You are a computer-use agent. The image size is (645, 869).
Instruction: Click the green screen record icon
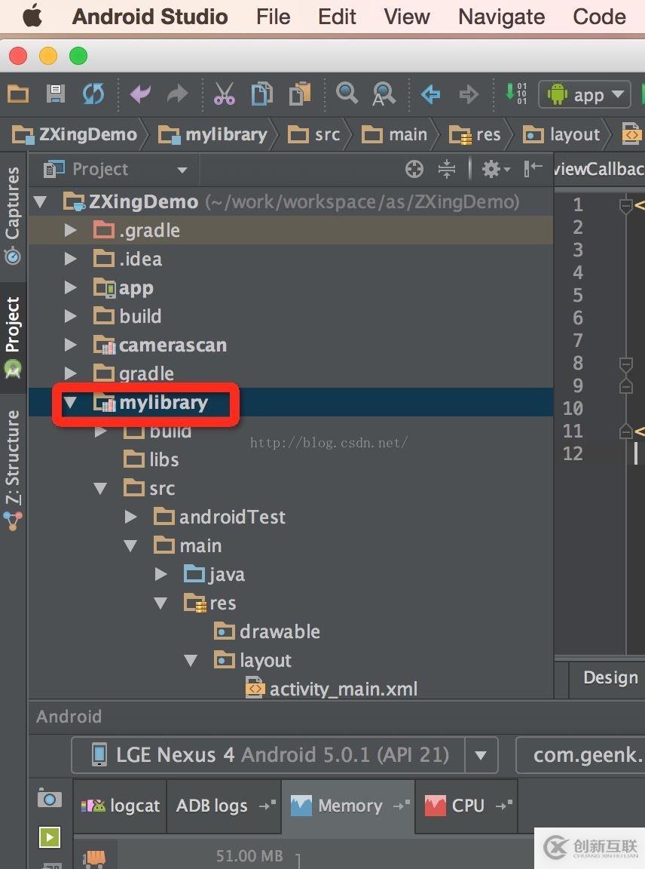(x=49, y=837)
